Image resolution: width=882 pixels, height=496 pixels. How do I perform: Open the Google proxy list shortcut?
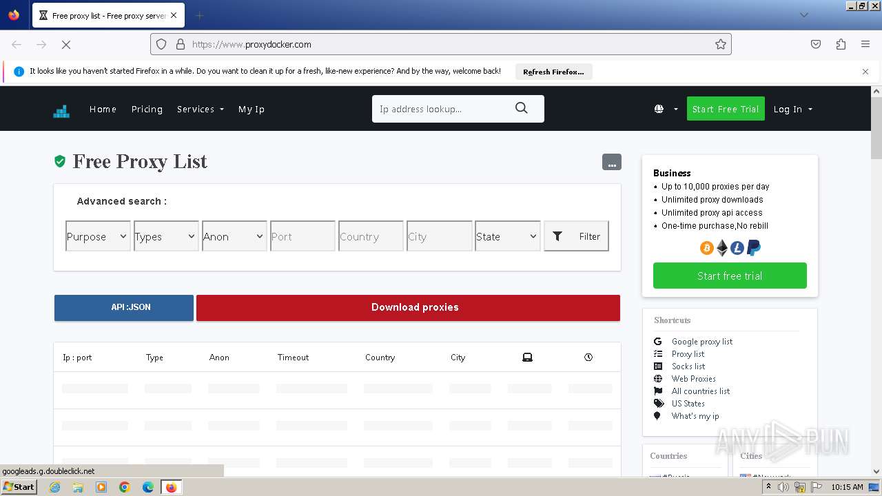pyautogui.click(x=702, y=342)
